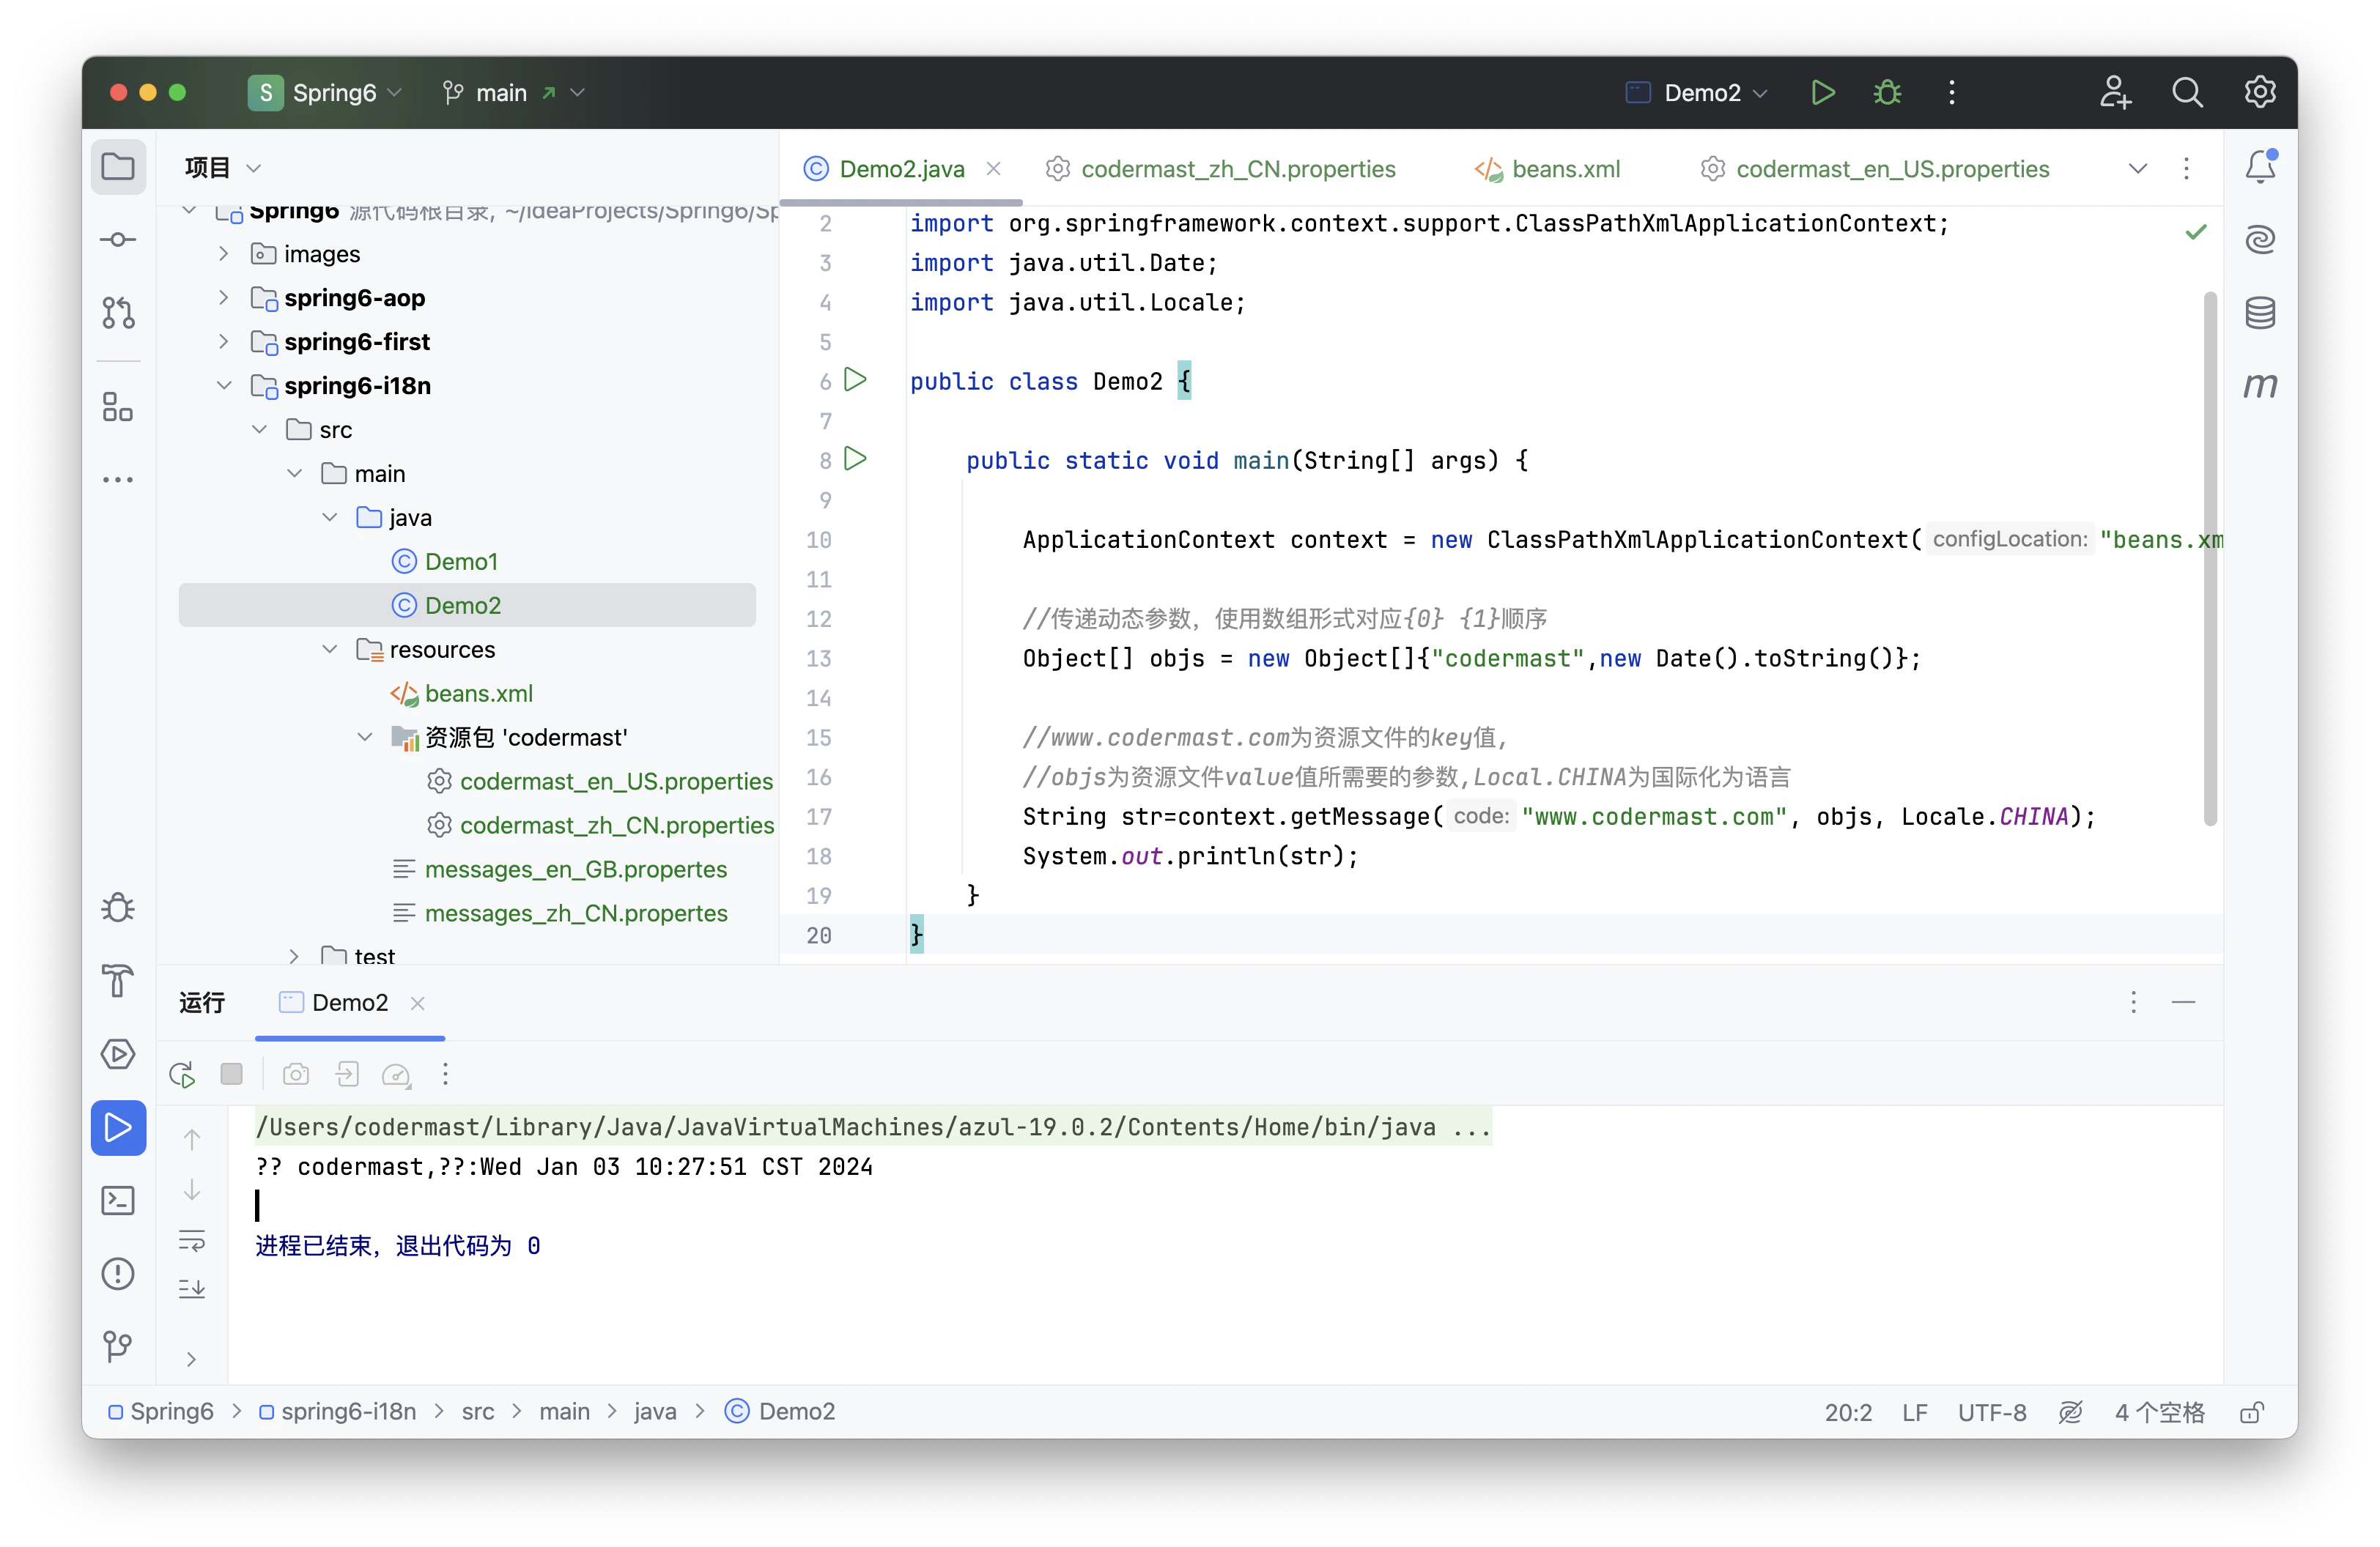Open the Terminal tool window
The width and height of the screenshot is (2380, 1547).
coord(118,1201)
